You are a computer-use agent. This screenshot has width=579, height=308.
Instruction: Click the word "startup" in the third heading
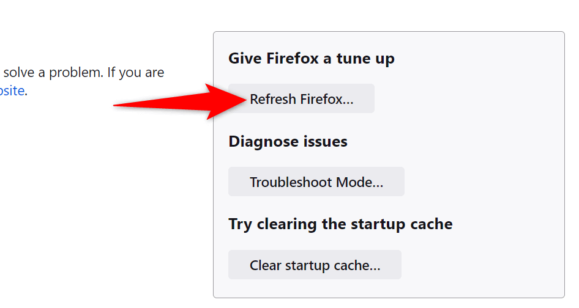pos(376,224)
